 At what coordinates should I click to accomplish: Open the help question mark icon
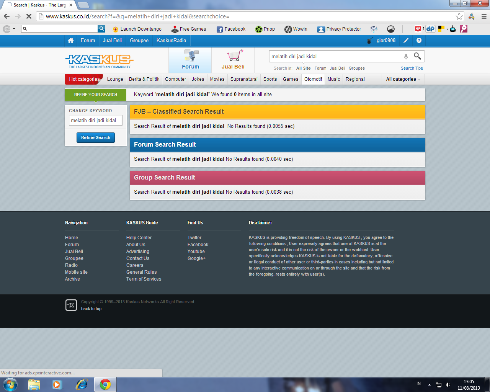[x=419, y=41]
